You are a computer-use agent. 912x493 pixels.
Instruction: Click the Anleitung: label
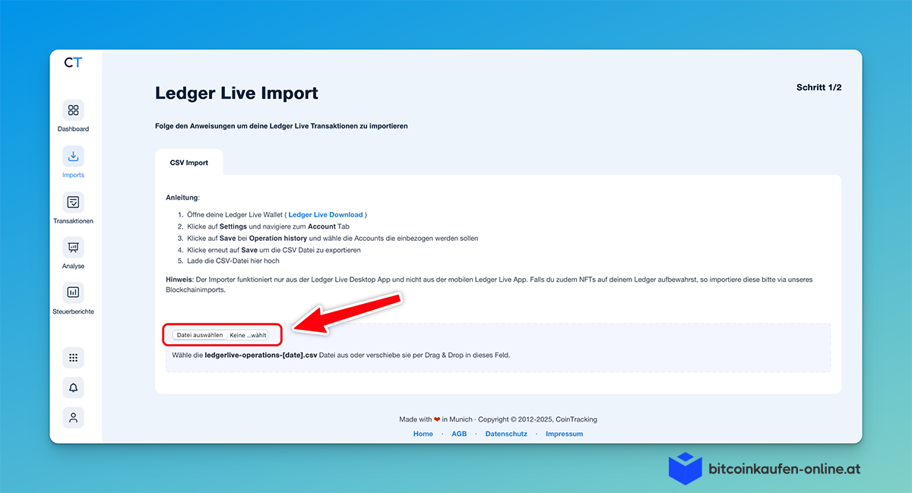coord(182,198)
